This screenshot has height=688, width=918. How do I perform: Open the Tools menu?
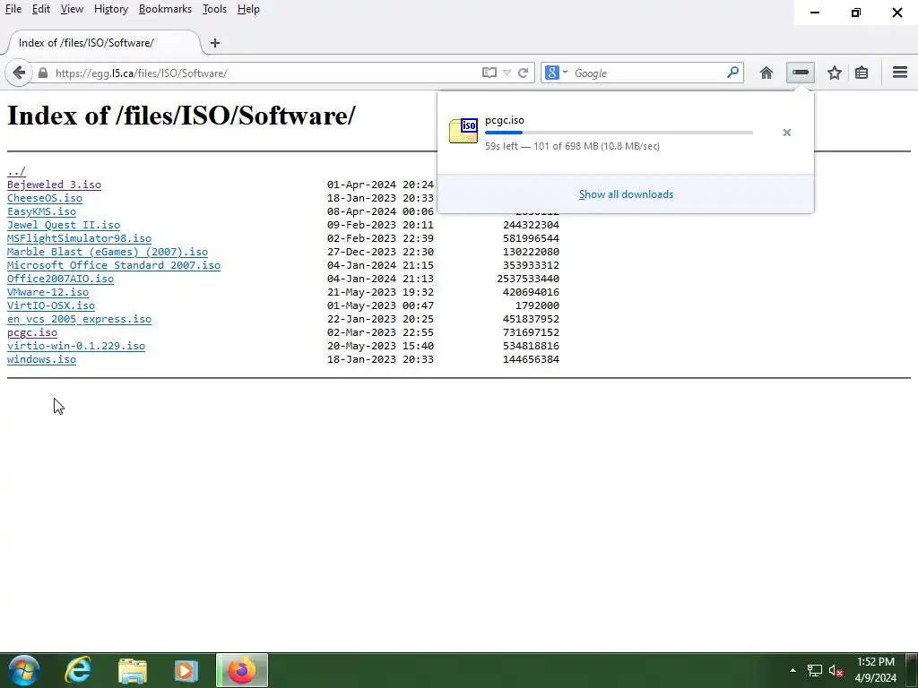pyautogui.click(x=214, y=9)
